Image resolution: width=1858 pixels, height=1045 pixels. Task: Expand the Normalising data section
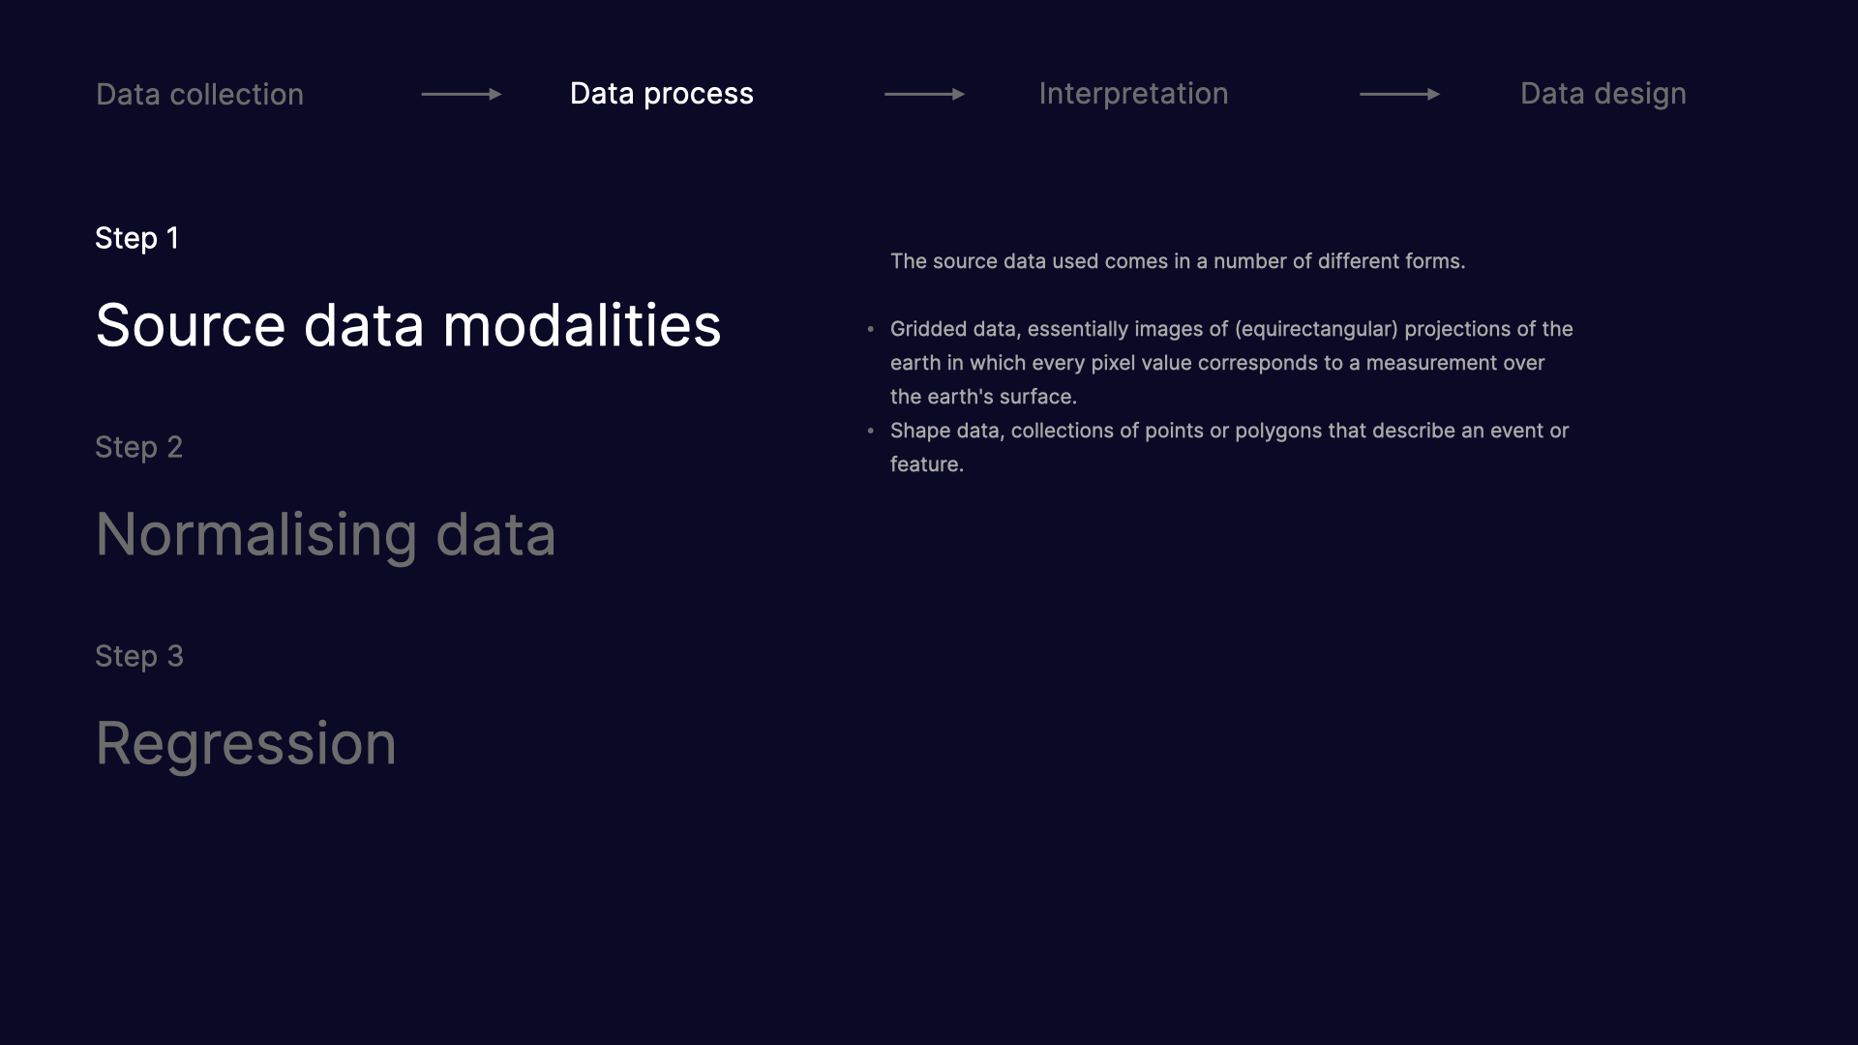(x=325, y=535)
